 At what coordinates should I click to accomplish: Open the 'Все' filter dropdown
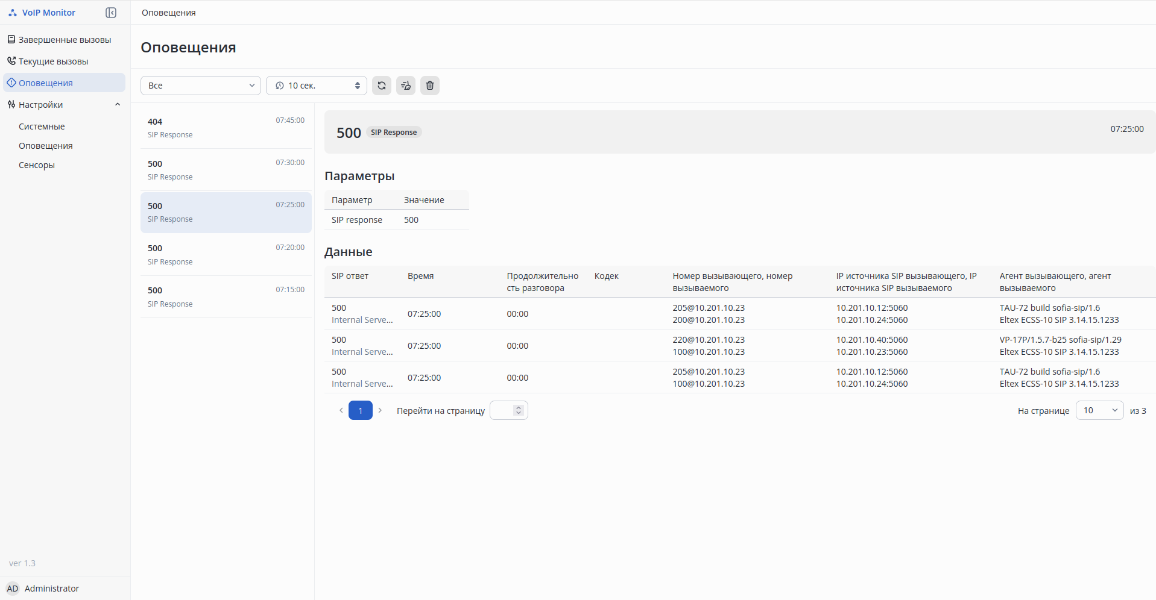(x=200, y=86)
